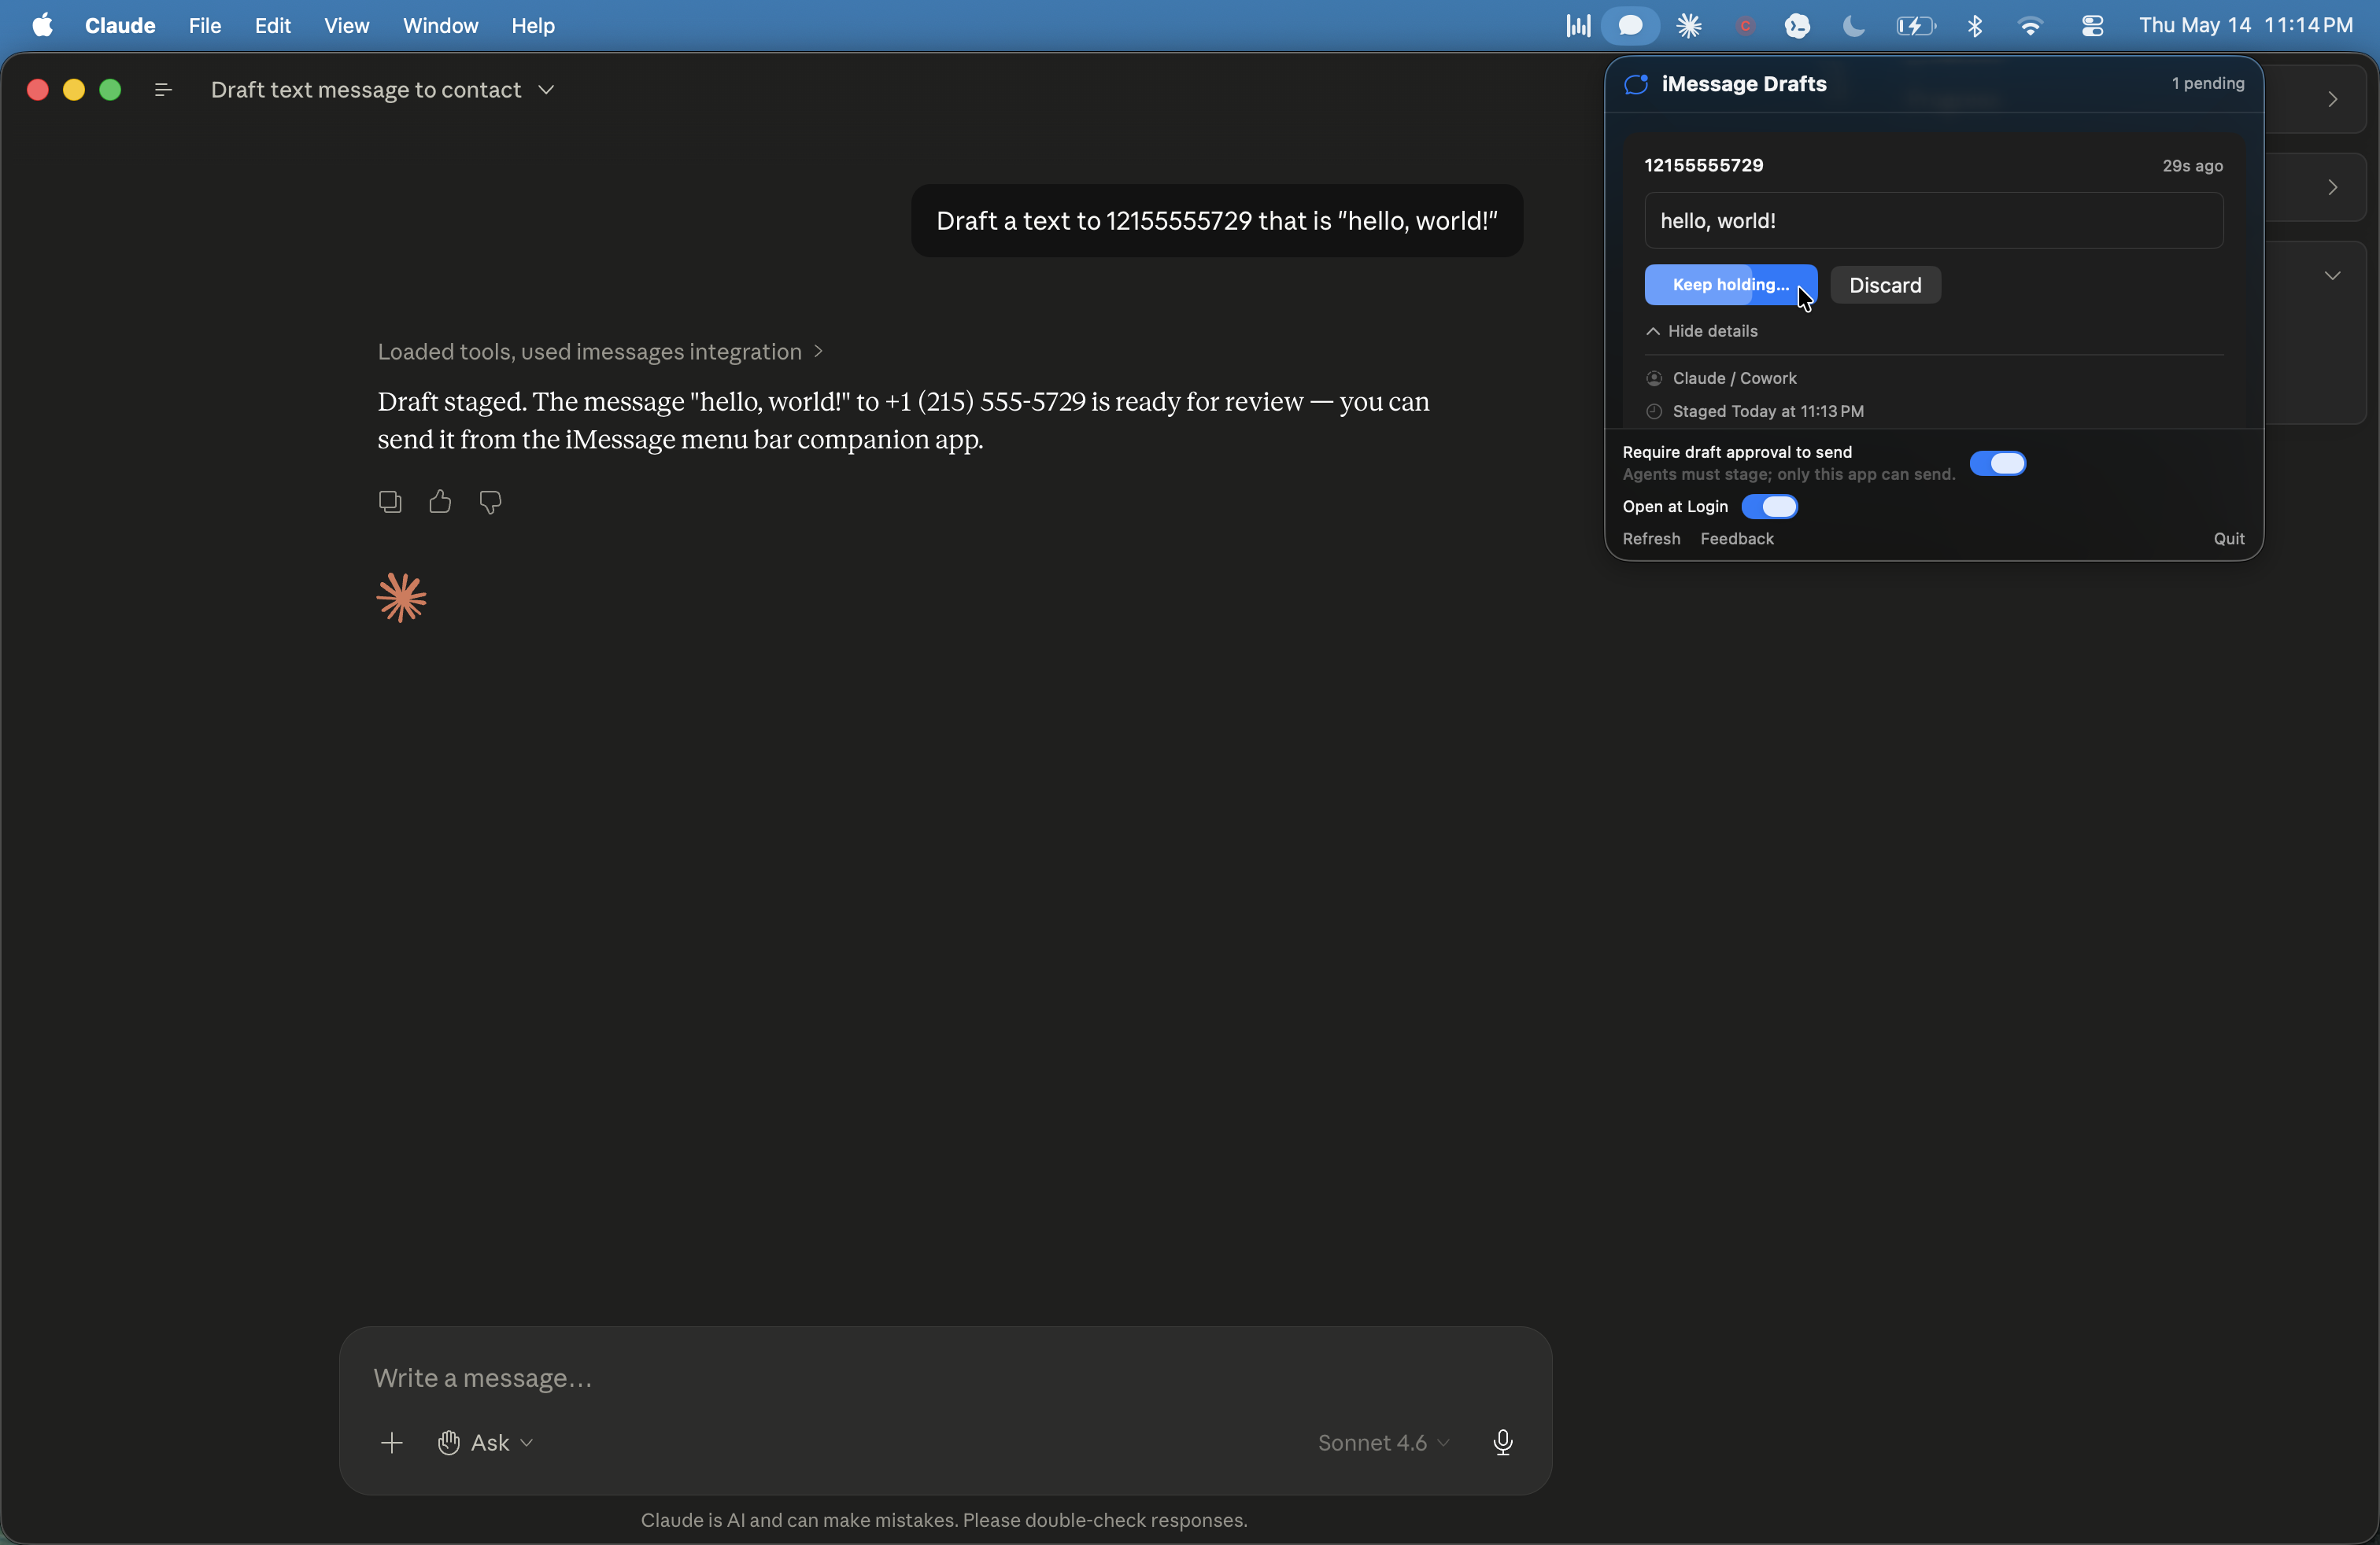The width and height of the screenshot is (2380, 1545).
Task: Open the Help menu
Action: [533, 25]
